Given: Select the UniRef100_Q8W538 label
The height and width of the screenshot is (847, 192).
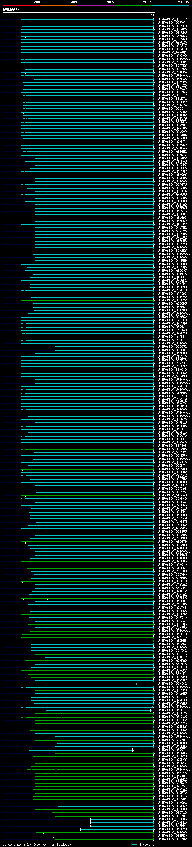Looking at the screenshot, I should click(x=172, y=79).
